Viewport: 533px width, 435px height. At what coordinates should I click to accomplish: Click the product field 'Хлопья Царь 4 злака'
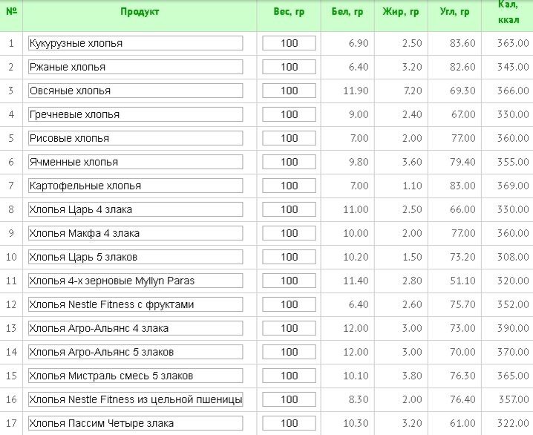pyautogui.click(x=136, y=209)
